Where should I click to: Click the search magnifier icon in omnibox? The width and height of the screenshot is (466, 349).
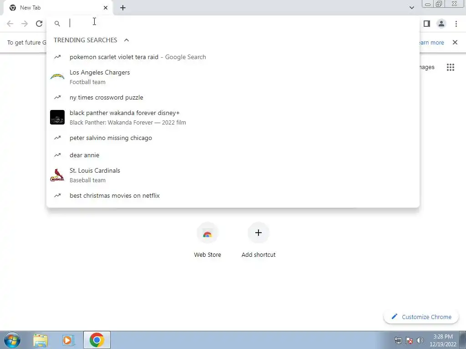pos(57,24)
